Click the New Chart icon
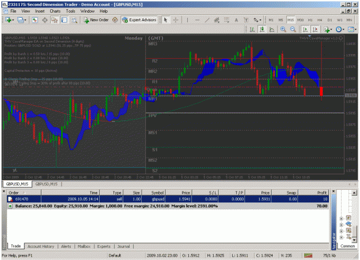The image size is (360, 260). pyautogui.click(x=9, y=20)
